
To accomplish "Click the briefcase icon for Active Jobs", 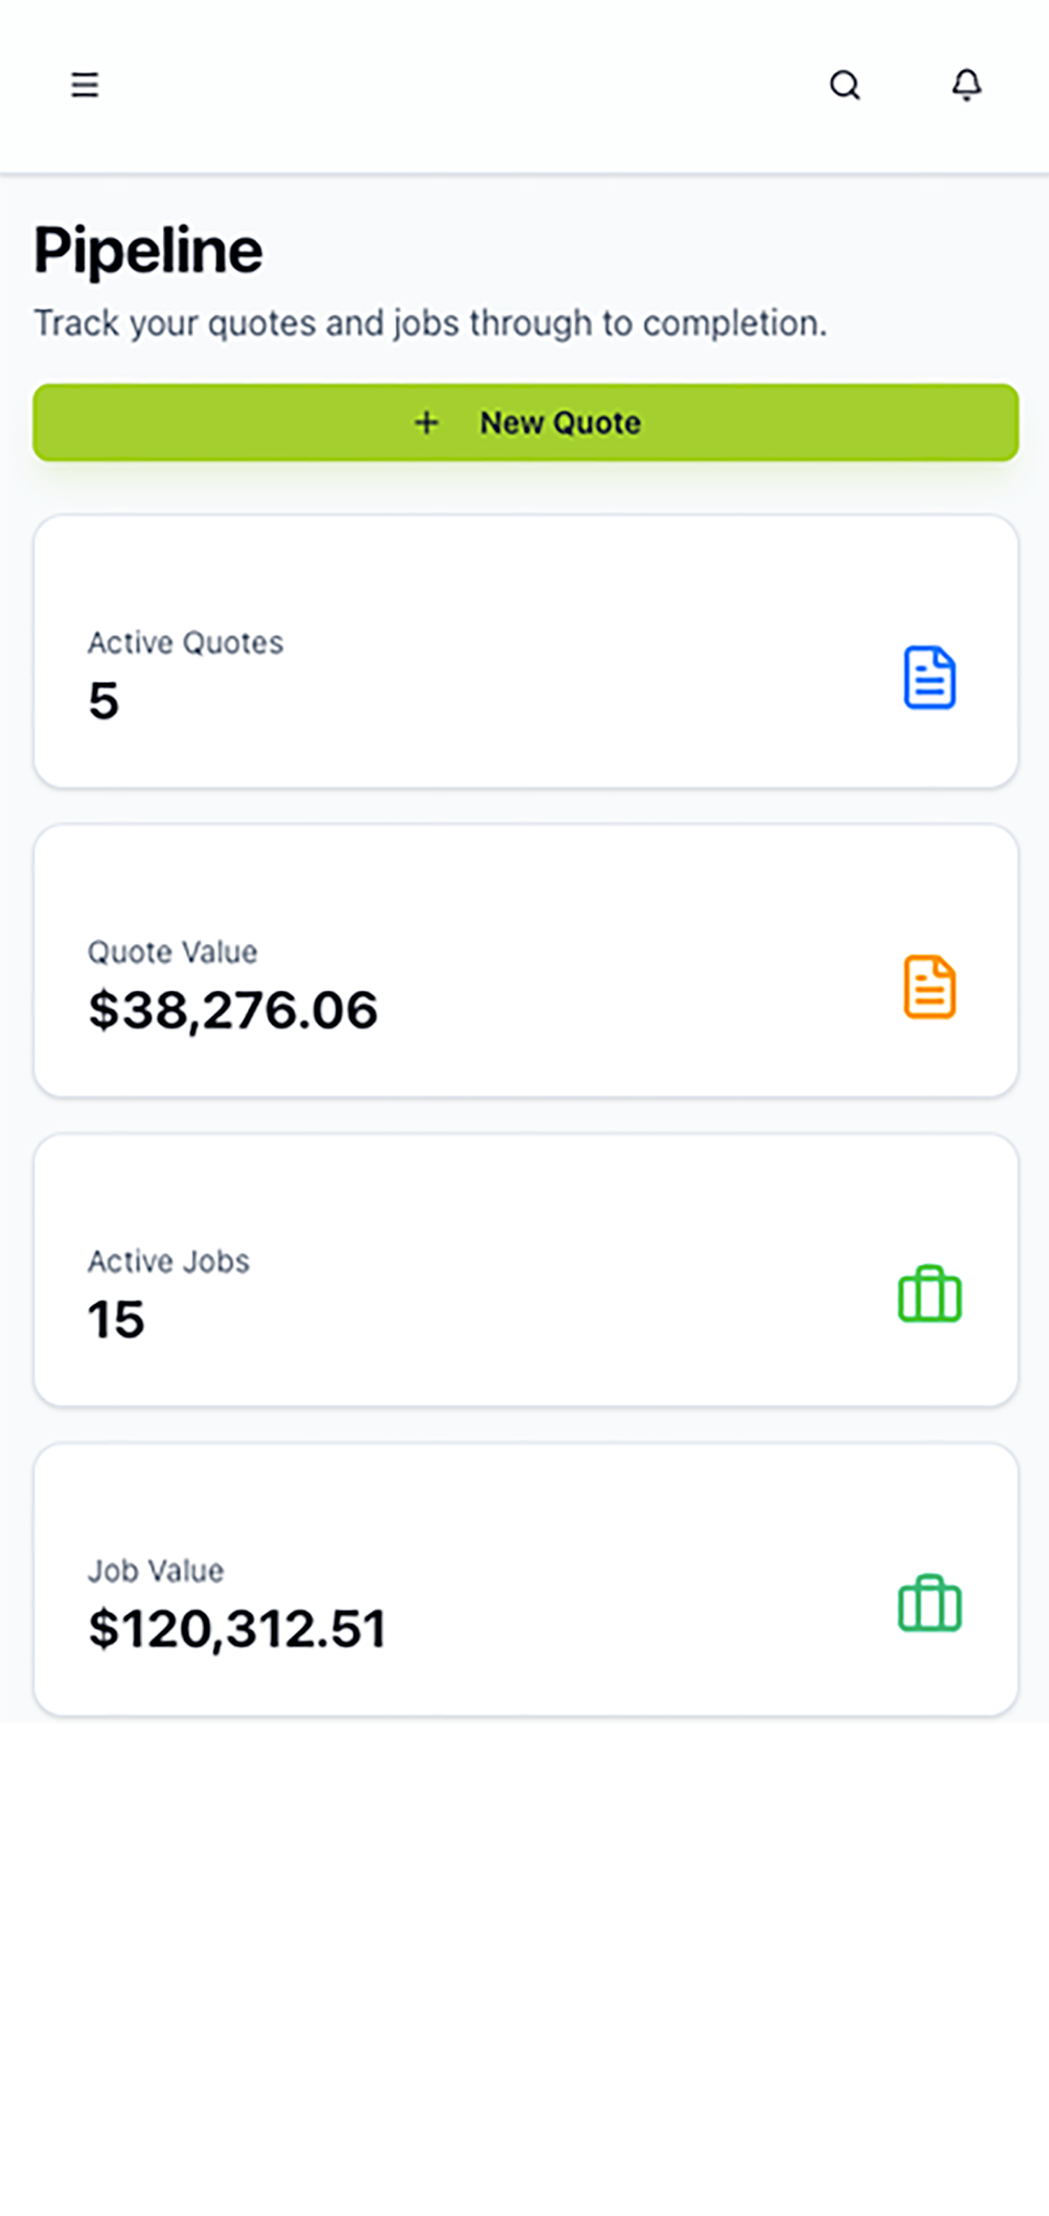I will [x=929, y=1294].
